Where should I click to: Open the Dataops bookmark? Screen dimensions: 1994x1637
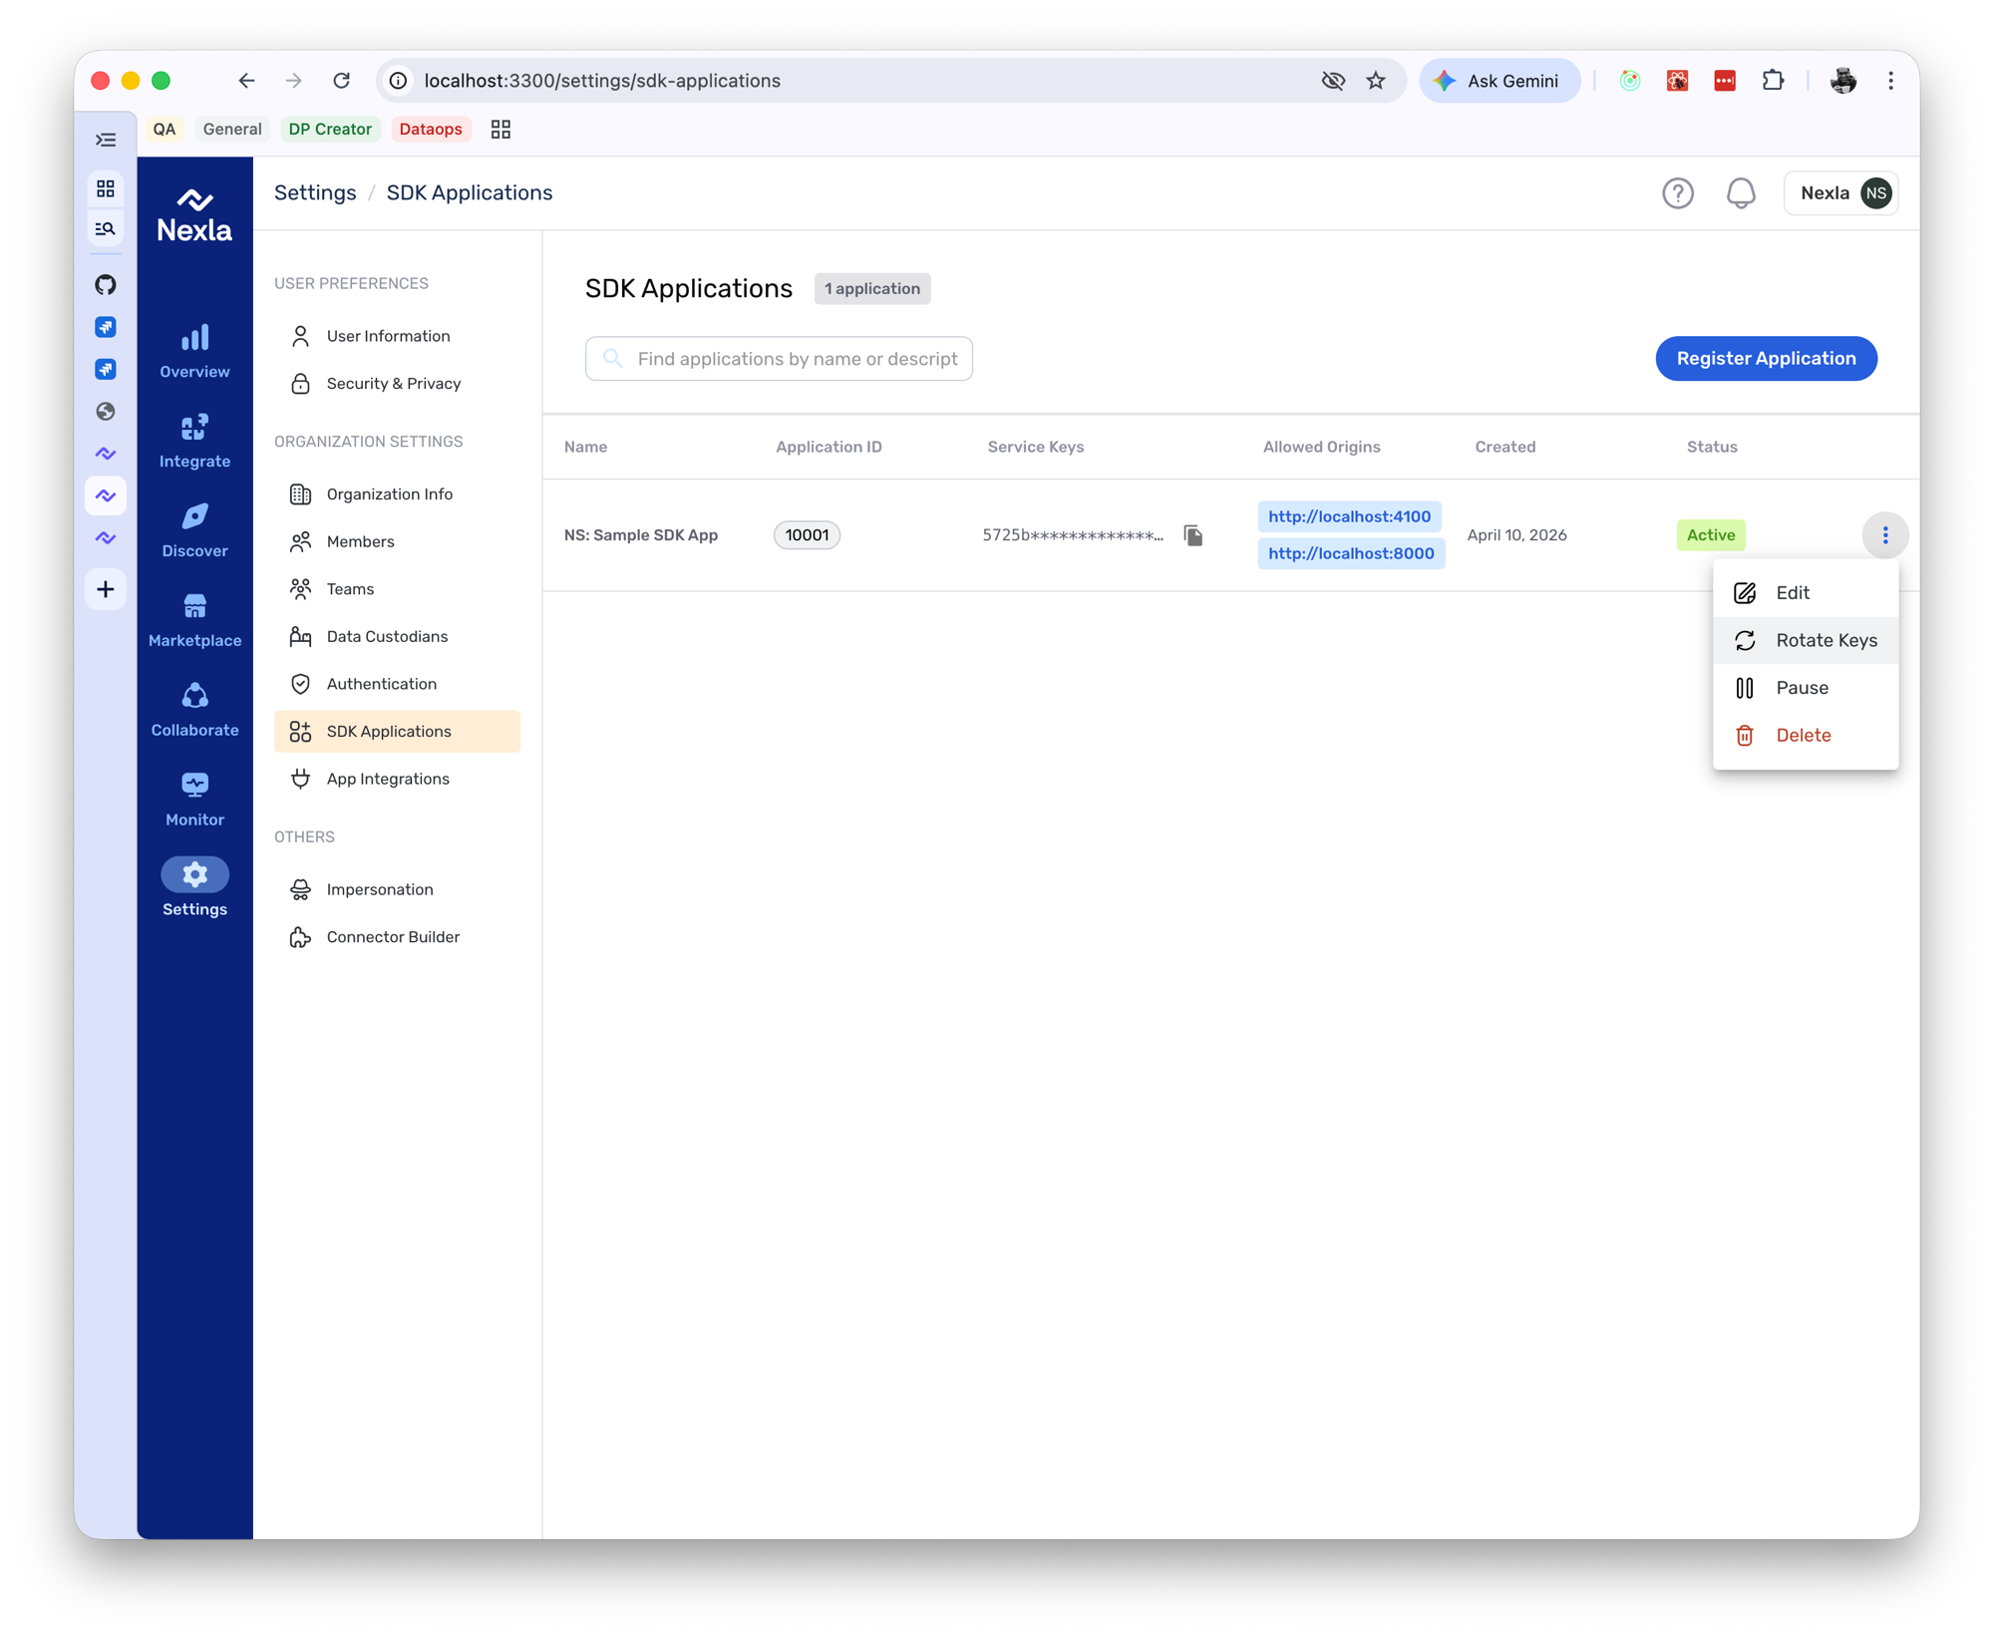click(431, 129)
